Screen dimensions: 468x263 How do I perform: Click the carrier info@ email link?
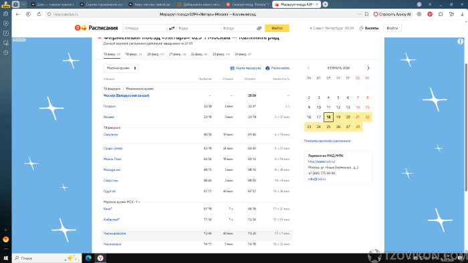317,179
